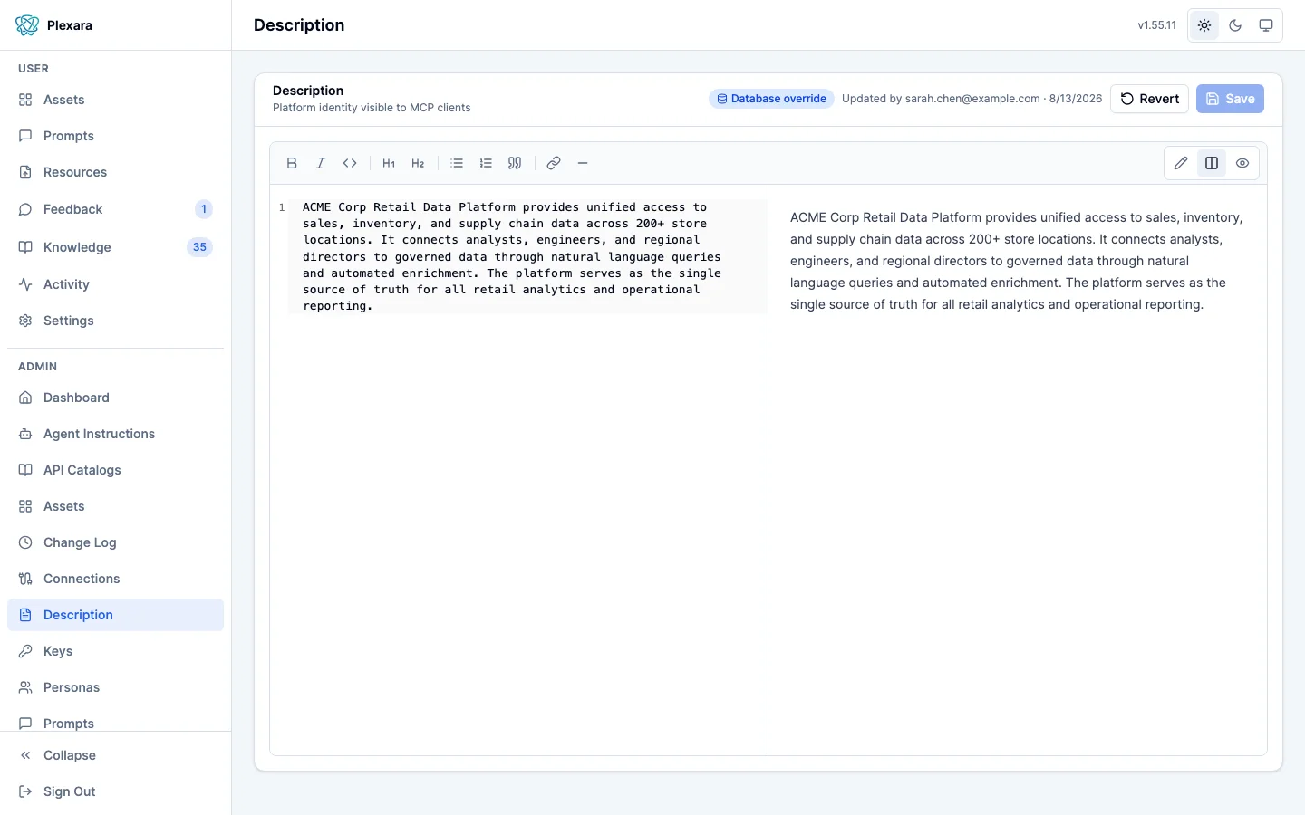Toggle bold formatting in editor toolbar
Viewport: 1305px width, 815px height.
tap(292, 163)
